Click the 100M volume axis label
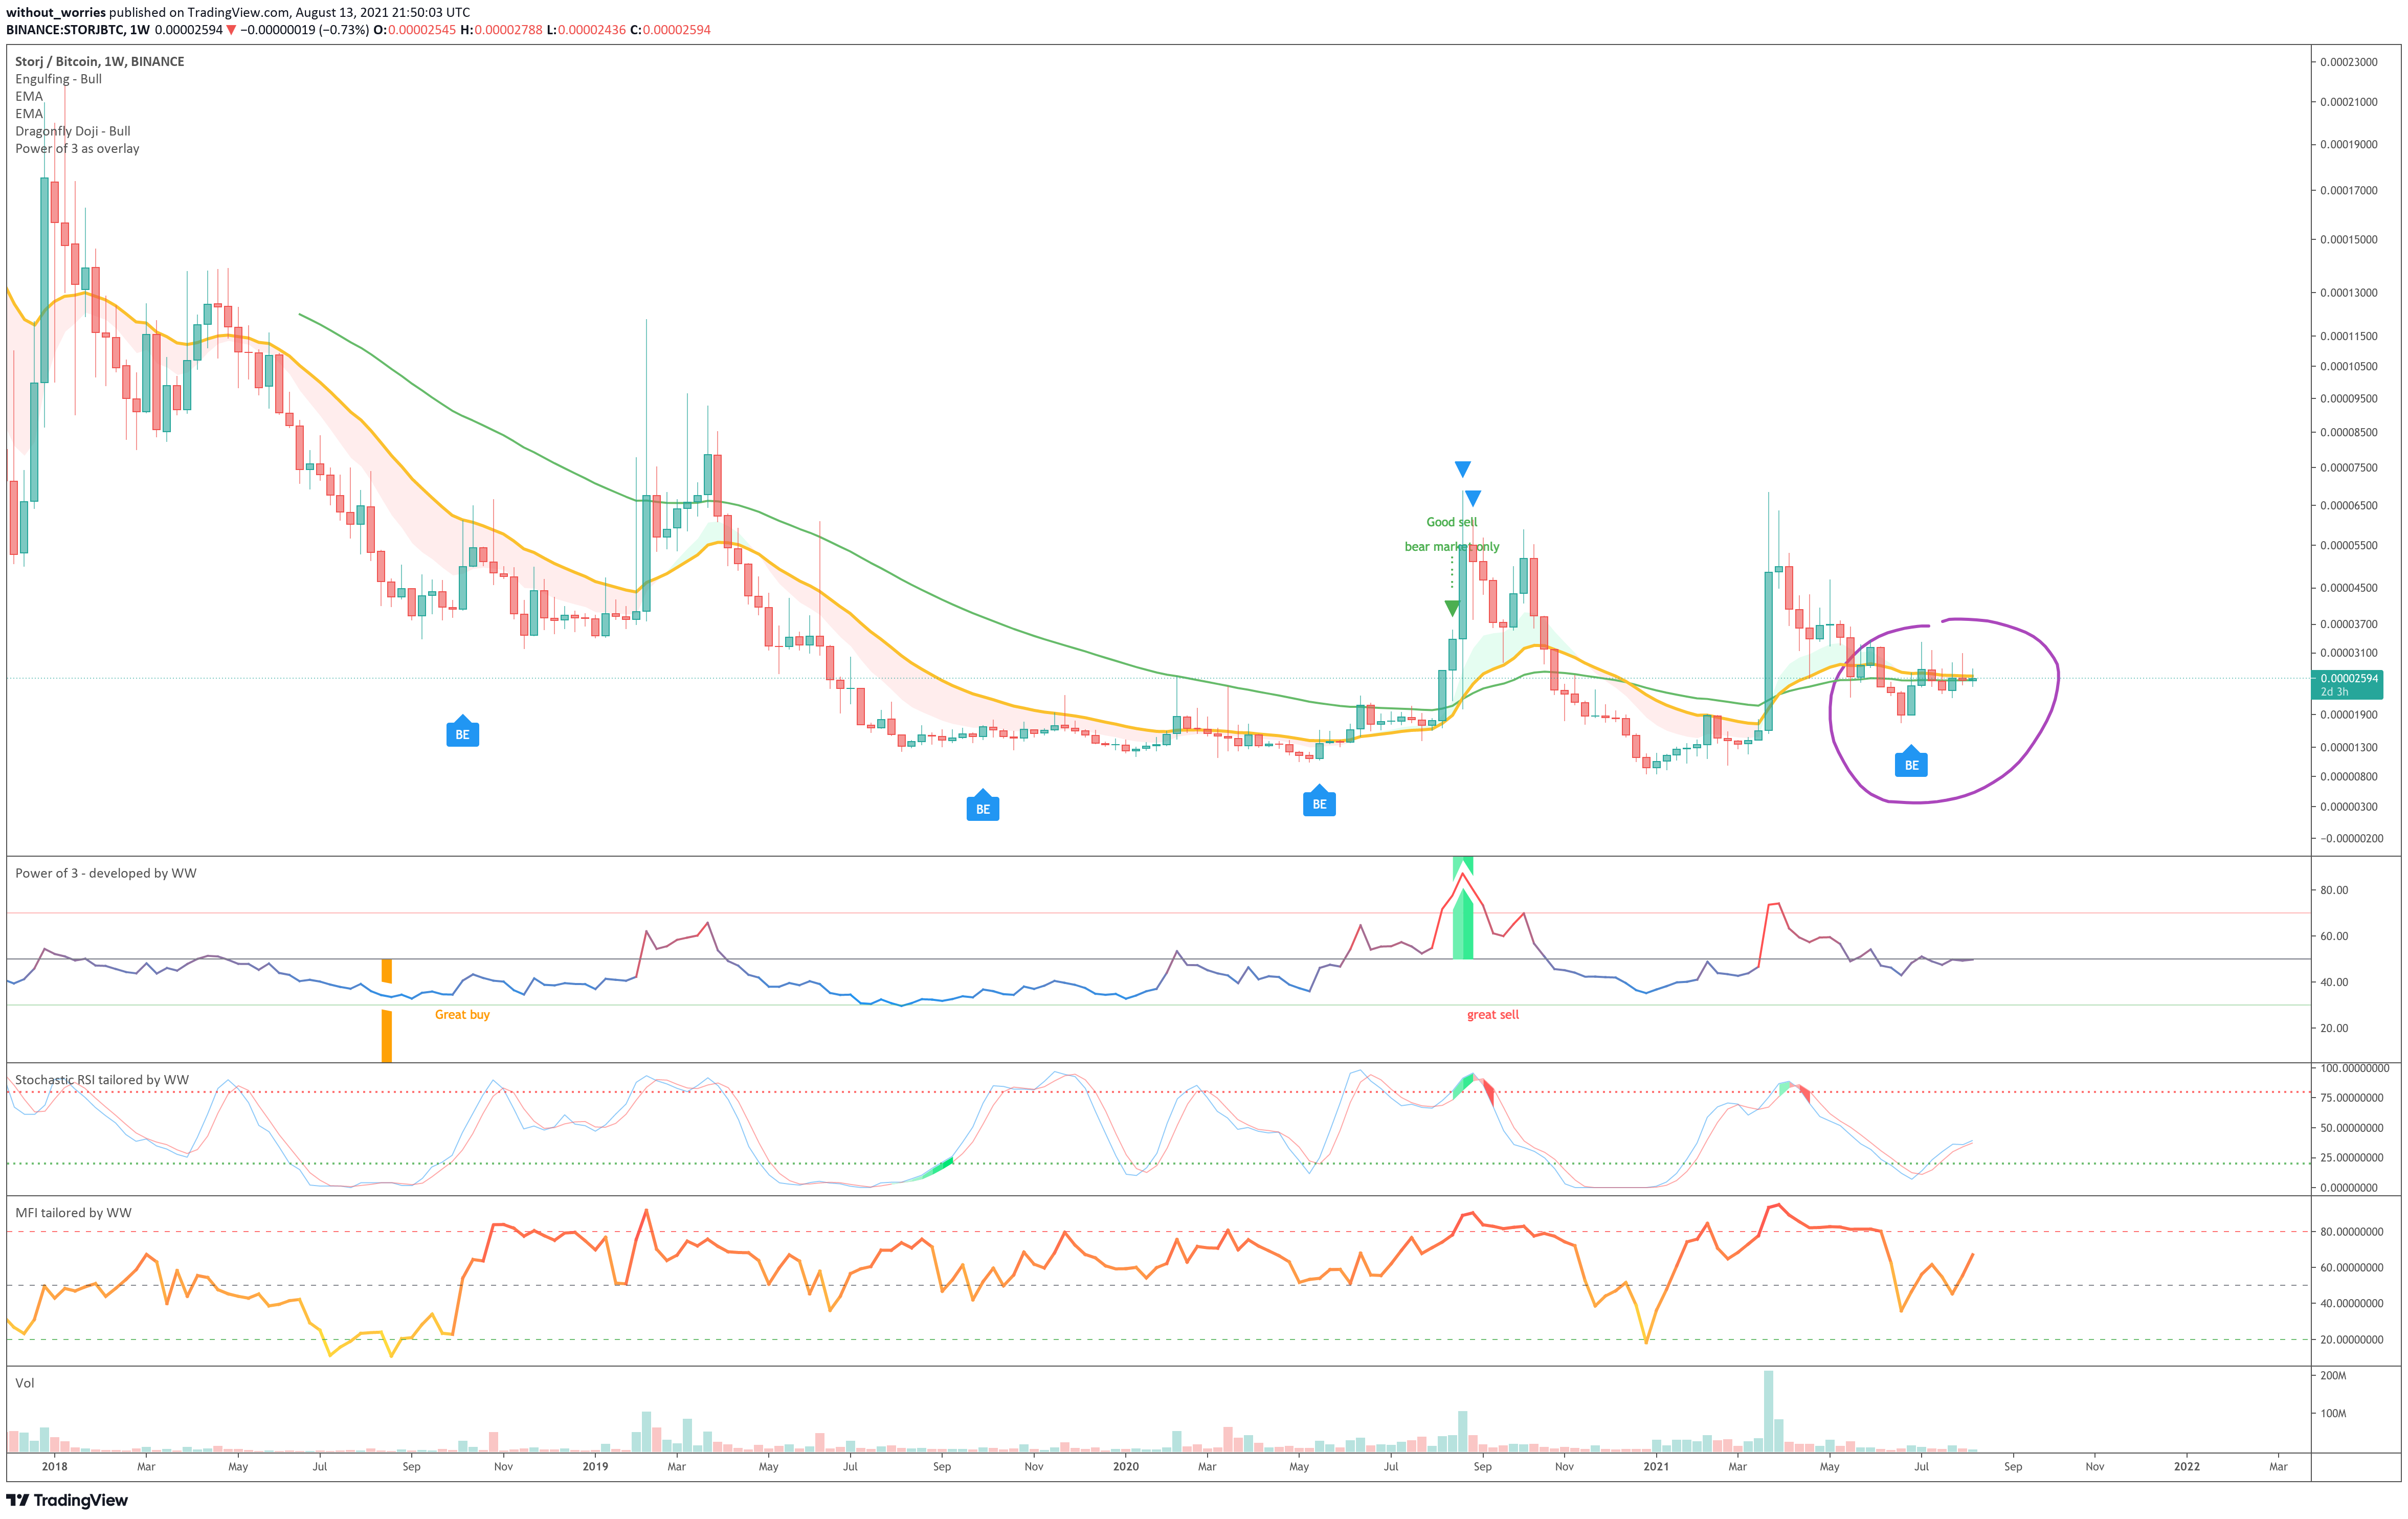 pos(2333,1413)
